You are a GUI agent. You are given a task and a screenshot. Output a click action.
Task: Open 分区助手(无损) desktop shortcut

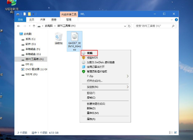tap(12, 6)
